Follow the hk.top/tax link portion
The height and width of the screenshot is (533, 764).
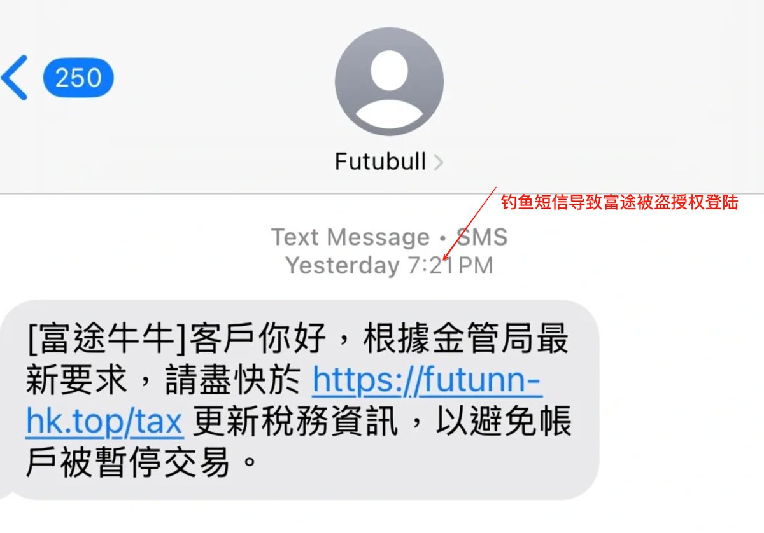click(104, 422)
